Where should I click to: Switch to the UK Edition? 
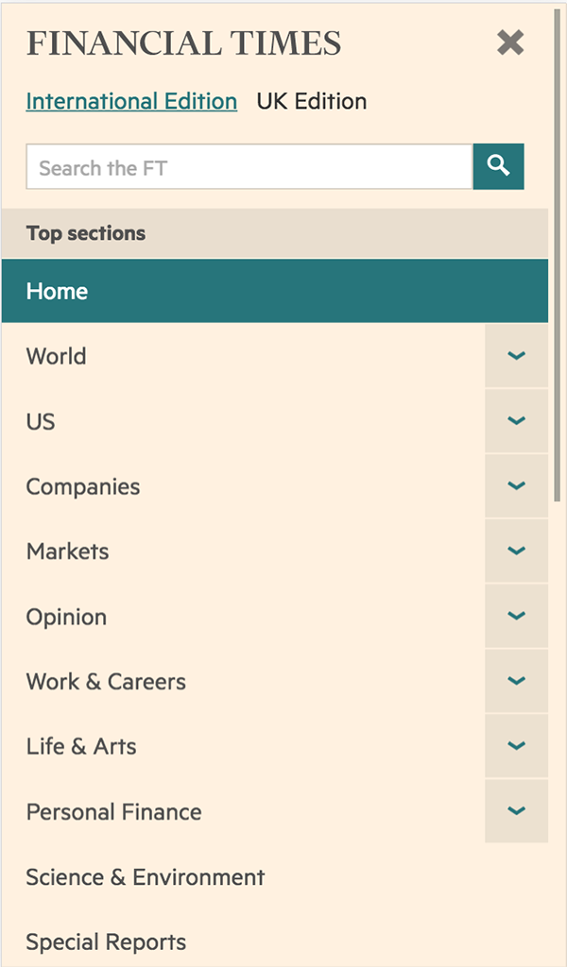313,101
